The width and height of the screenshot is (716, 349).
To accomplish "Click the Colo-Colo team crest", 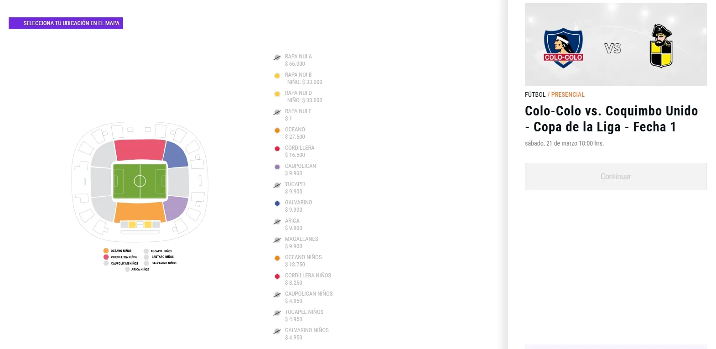I will [563, 47].
